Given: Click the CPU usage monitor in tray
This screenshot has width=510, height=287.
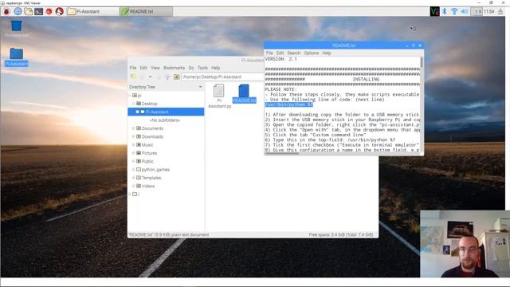Looking at the screenshot, I should coord(477,11).
